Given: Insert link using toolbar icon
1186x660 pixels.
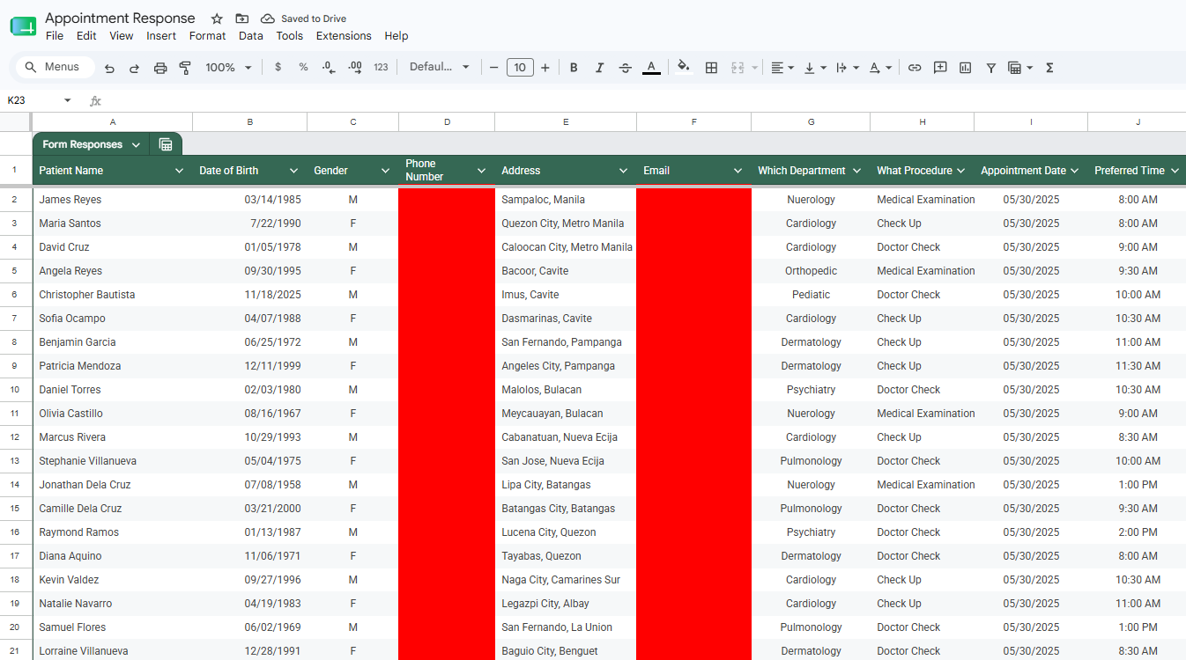Looking at the screenshot, I should click(x=915, y=68).
